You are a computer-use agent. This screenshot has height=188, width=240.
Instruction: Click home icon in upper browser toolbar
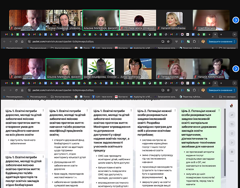click(22, 42)
